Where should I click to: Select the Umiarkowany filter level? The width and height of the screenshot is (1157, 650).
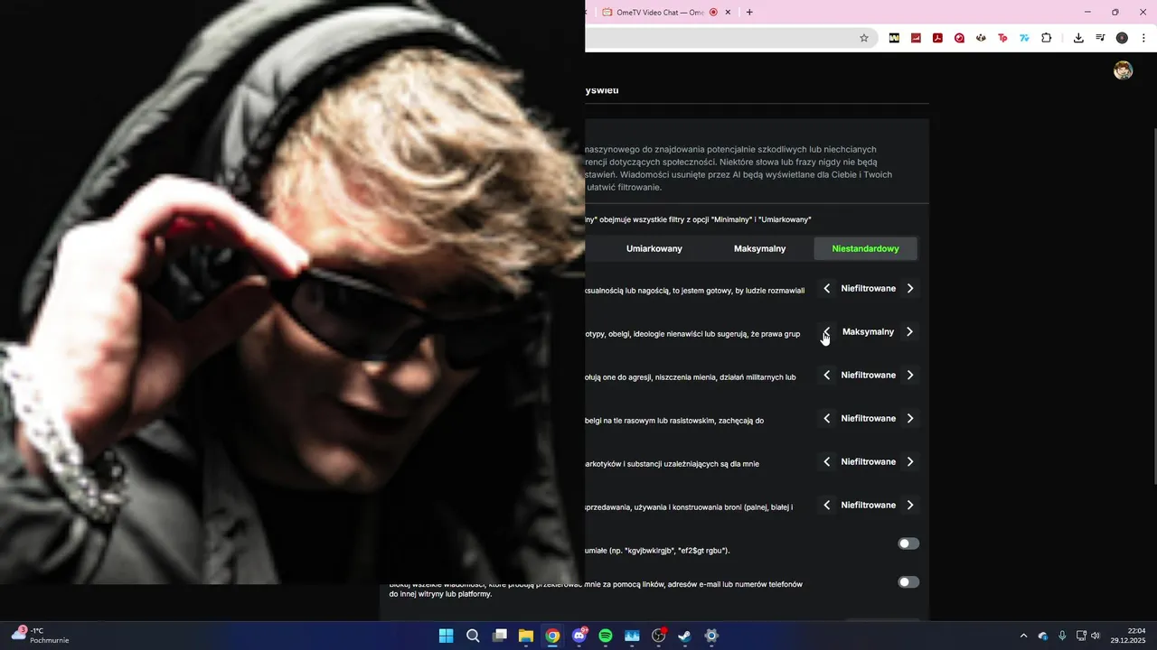[x=654, y=248]
